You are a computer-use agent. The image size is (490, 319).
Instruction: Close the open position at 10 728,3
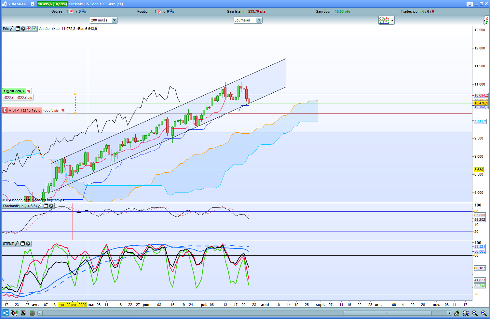29,91
